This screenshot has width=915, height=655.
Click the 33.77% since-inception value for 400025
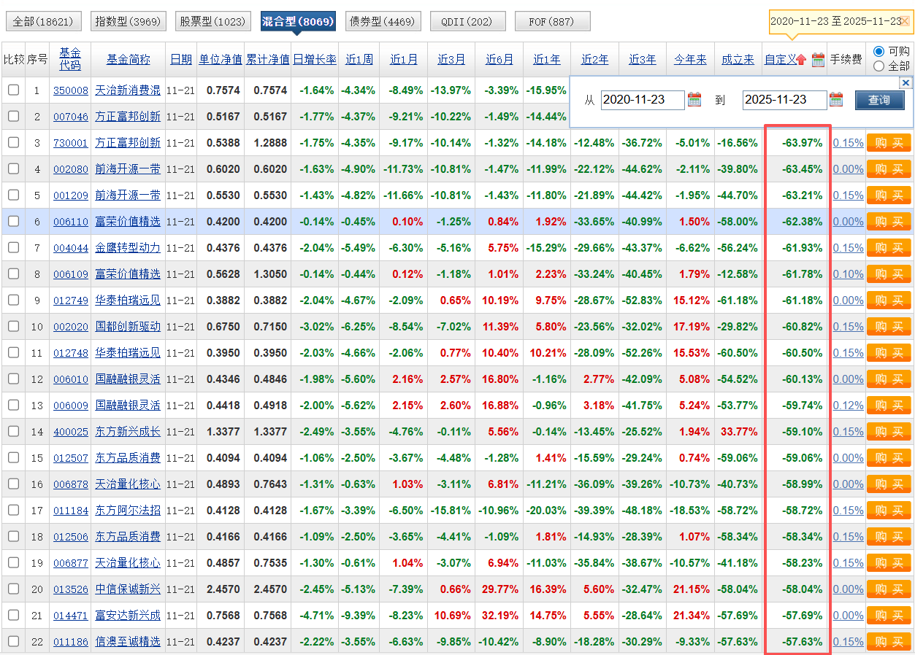pyautogui.click(x=738, y=432)
